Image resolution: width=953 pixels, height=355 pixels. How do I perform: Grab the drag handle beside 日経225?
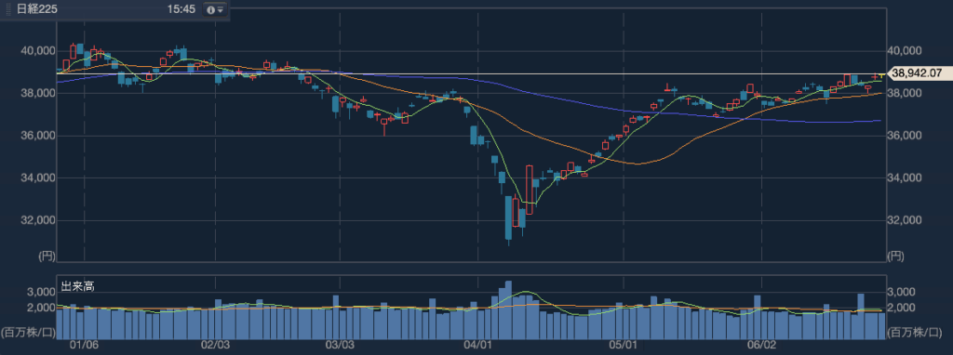pos(7,9)
